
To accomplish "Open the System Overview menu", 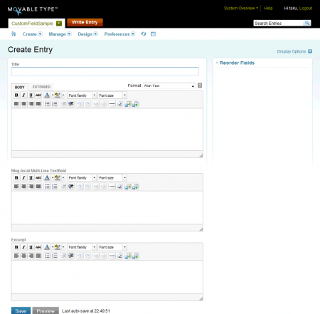I will 241,9.
